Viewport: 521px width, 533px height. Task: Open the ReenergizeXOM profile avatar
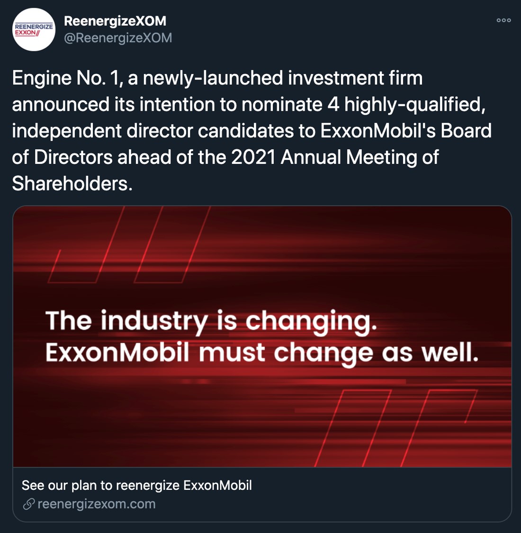[x=34, y=29]
